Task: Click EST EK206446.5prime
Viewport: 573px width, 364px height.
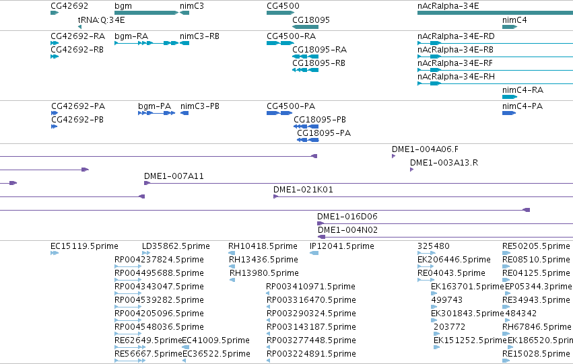Action: click(x=454, y=260)
